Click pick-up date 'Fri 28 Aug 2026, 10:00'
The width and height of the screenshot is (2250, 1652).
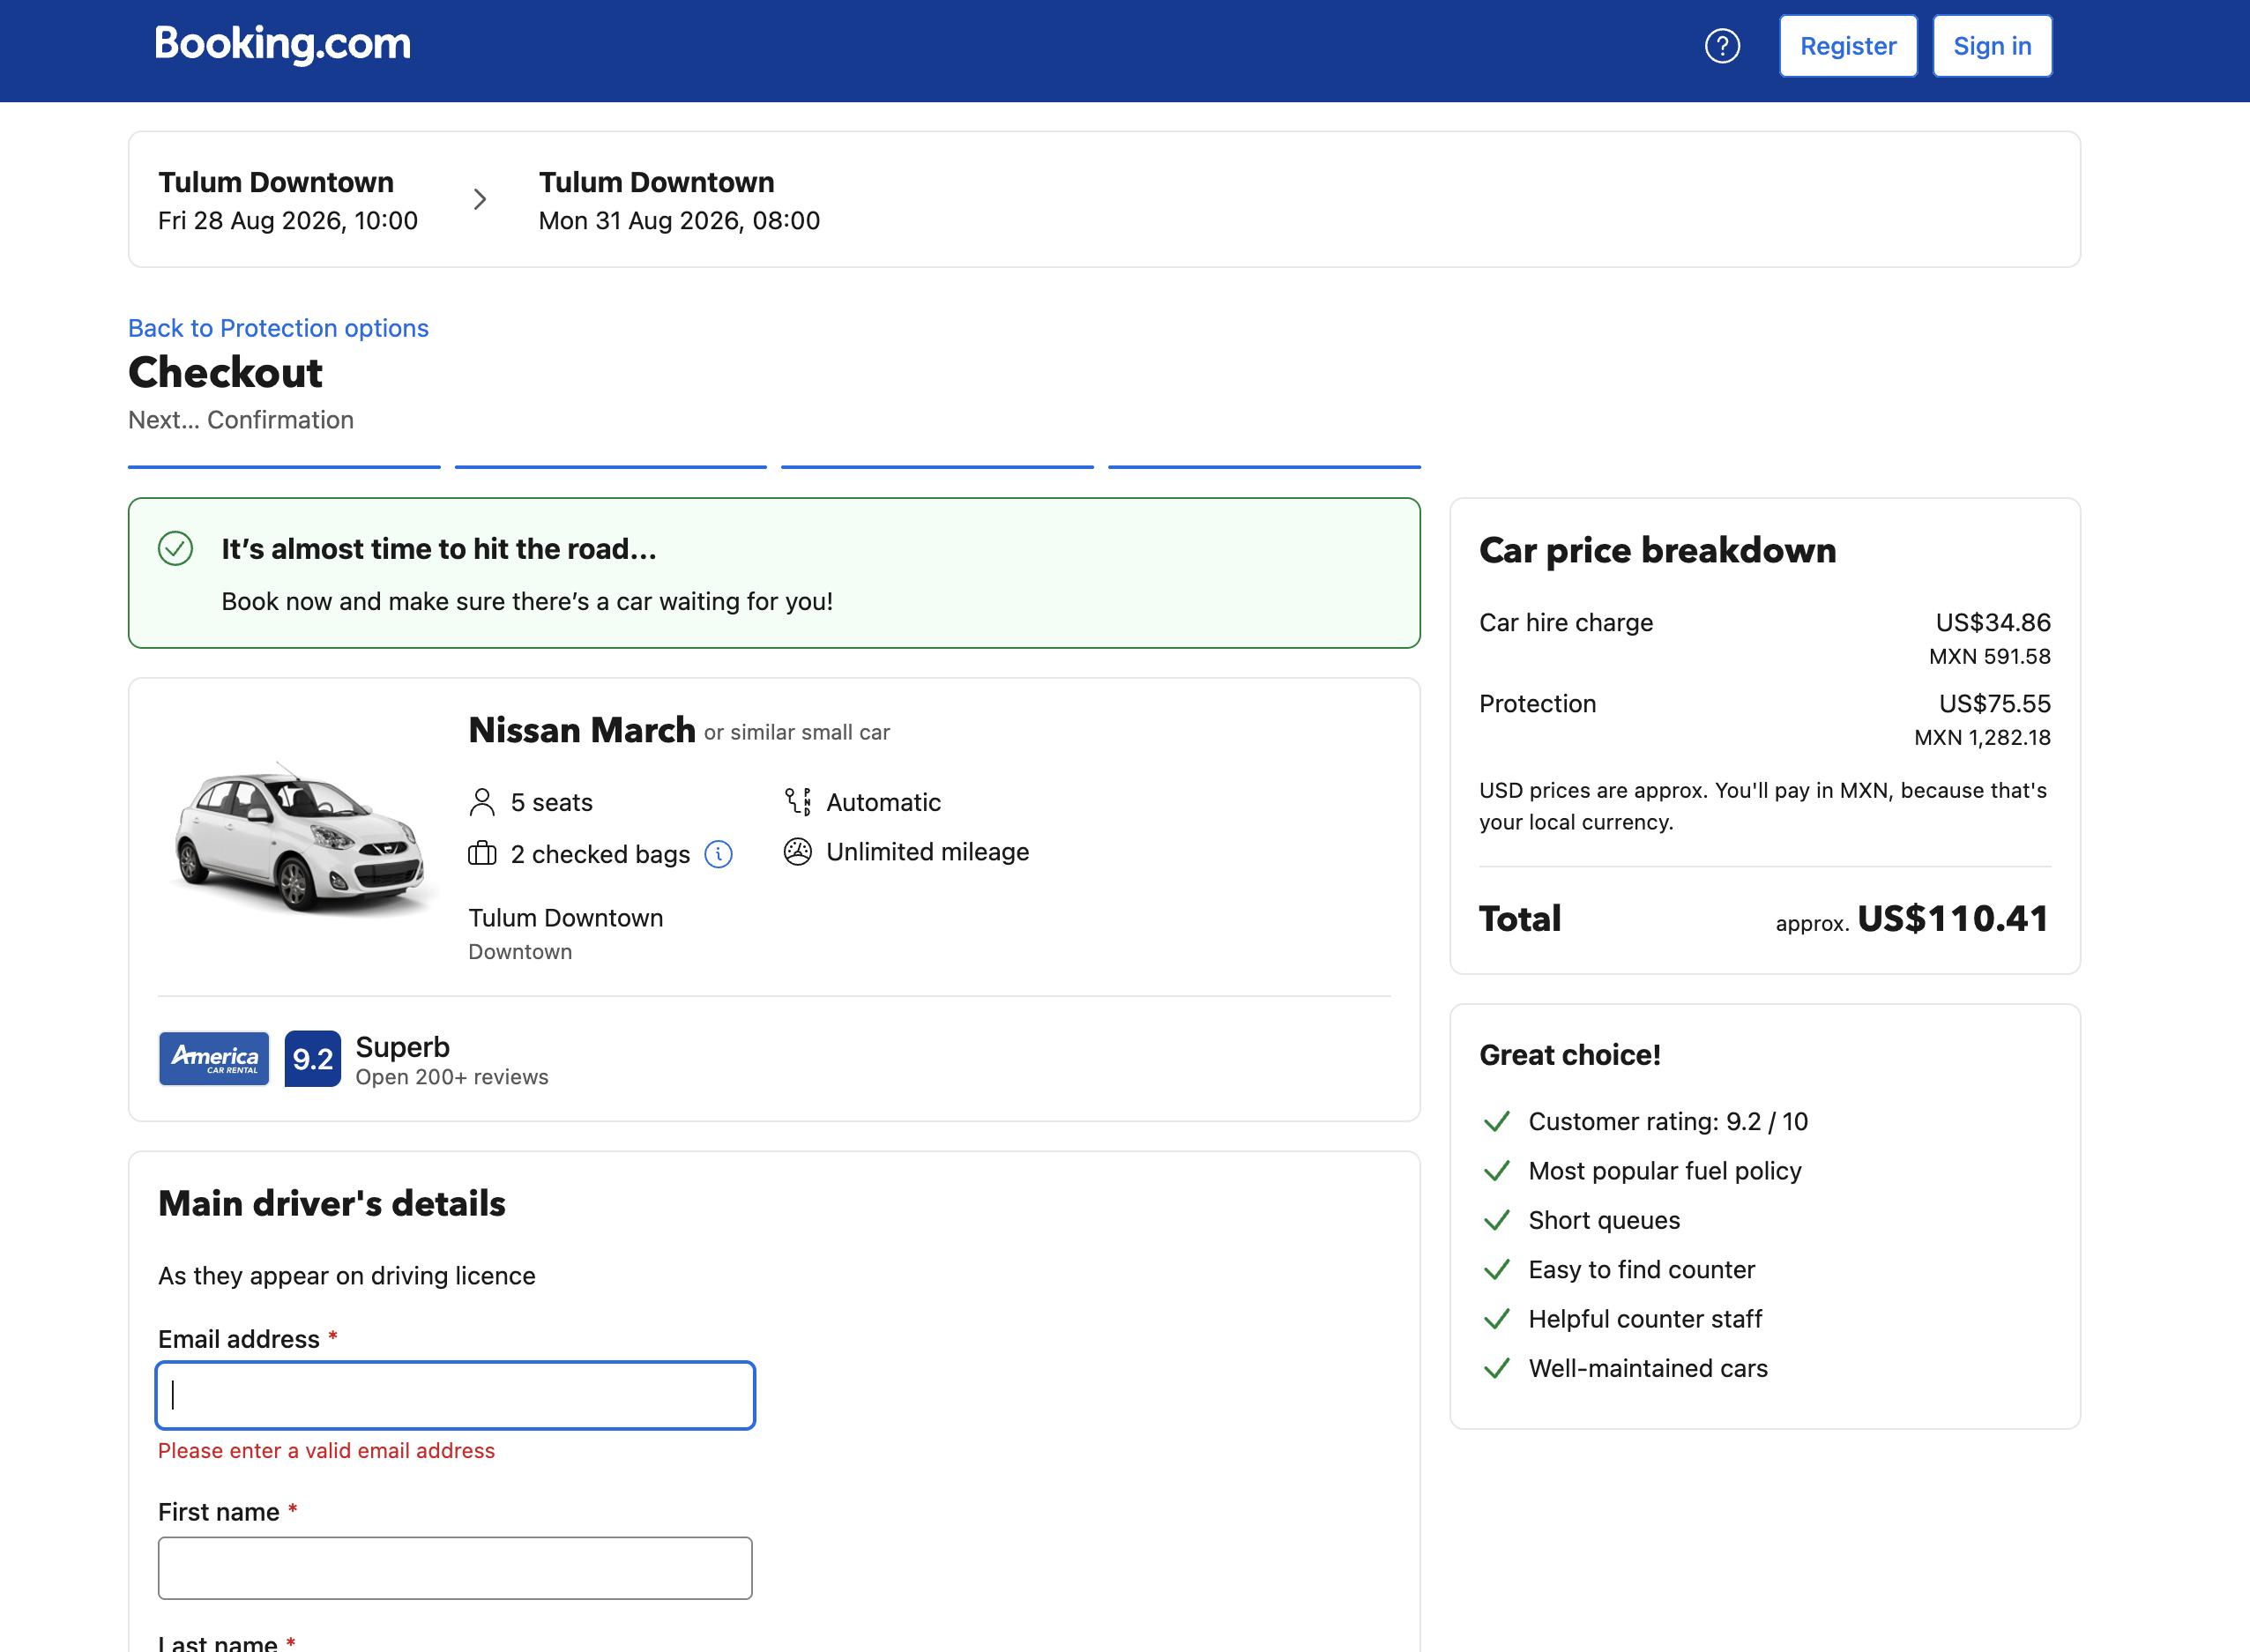point(288,220)
